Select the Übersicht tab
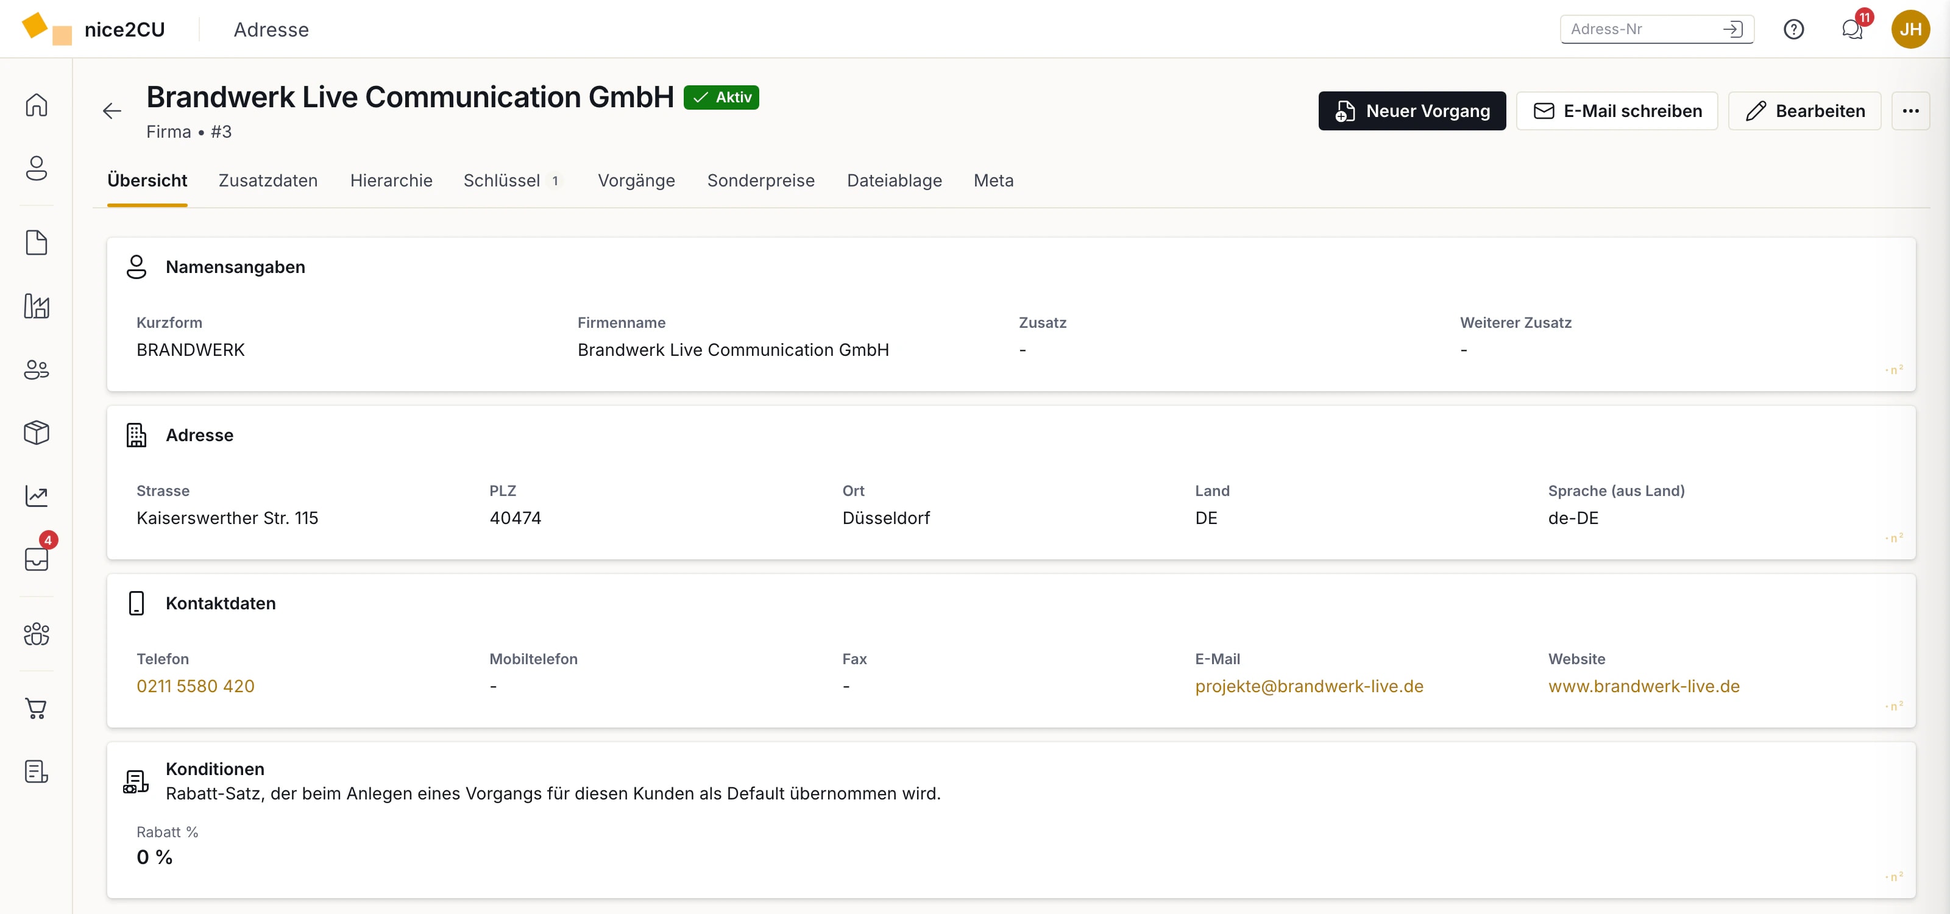The height and width of the screenshot is (914, 1950). (x=147, y=181)
